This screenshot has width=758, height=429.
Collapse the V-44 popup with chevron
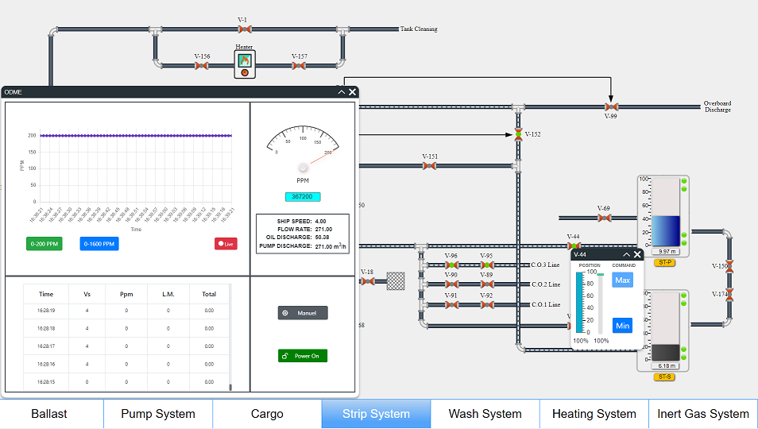[x=627, y=254]
